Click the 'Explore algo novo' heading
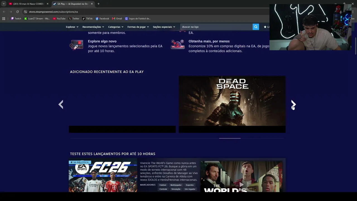 102,41
